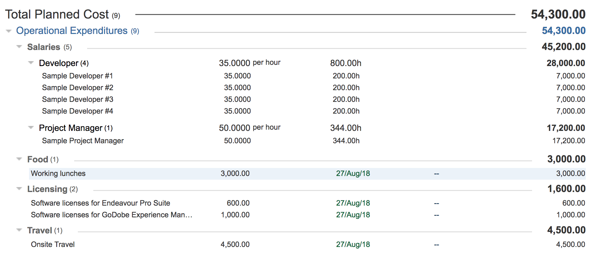
Task: Collapse the Travel category arrow
Action: [x=19, y=230]
